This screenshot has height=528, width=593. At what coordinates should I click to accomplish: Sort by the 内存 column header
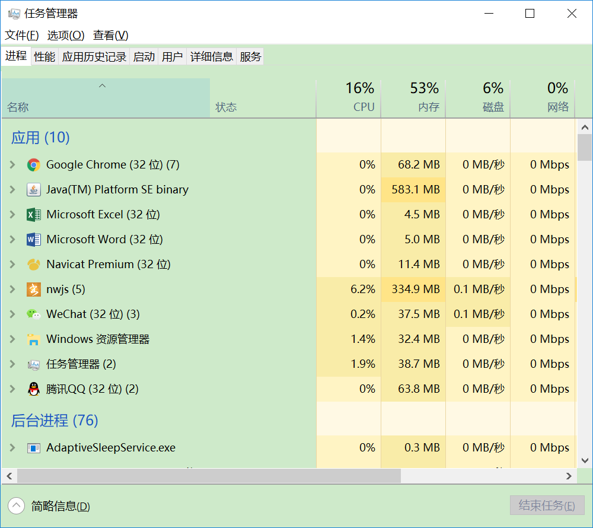click(x=413, y=98)
